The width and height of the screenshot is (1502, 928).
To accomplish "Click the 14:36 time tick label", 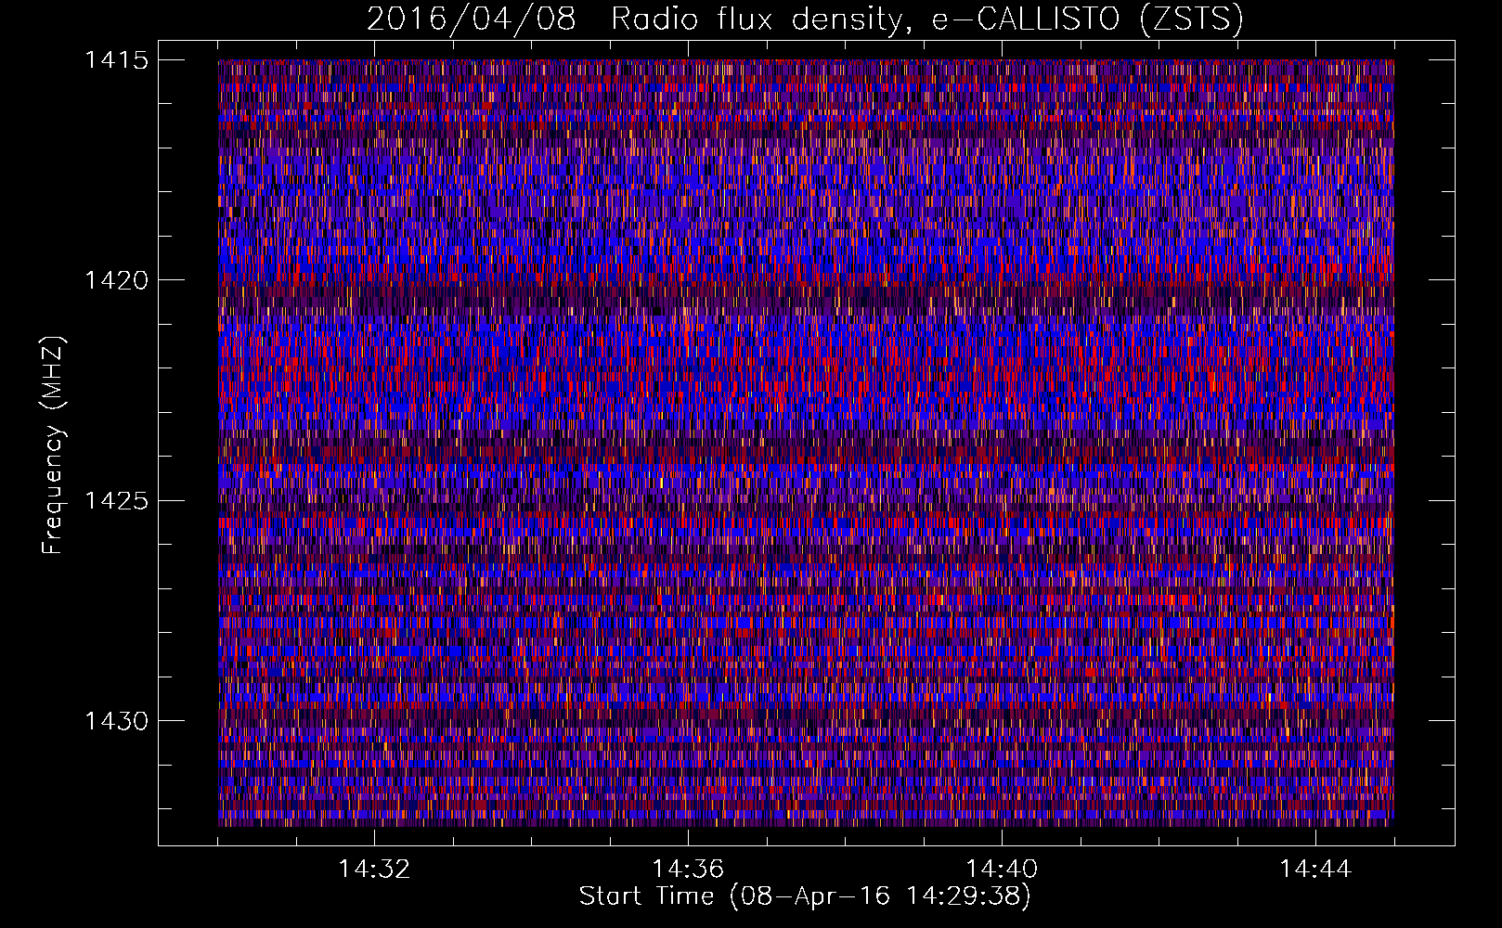I will 688,870.
